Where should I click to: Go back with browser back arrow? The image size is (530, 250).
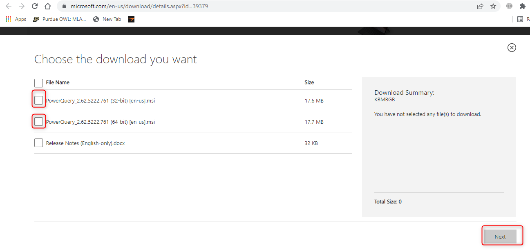click(9, 7)
